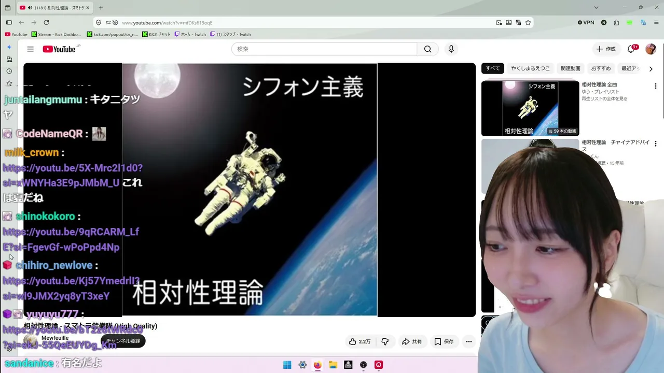
Task: Open Firefox from the taskbar
Action: (x=317, y=365)
